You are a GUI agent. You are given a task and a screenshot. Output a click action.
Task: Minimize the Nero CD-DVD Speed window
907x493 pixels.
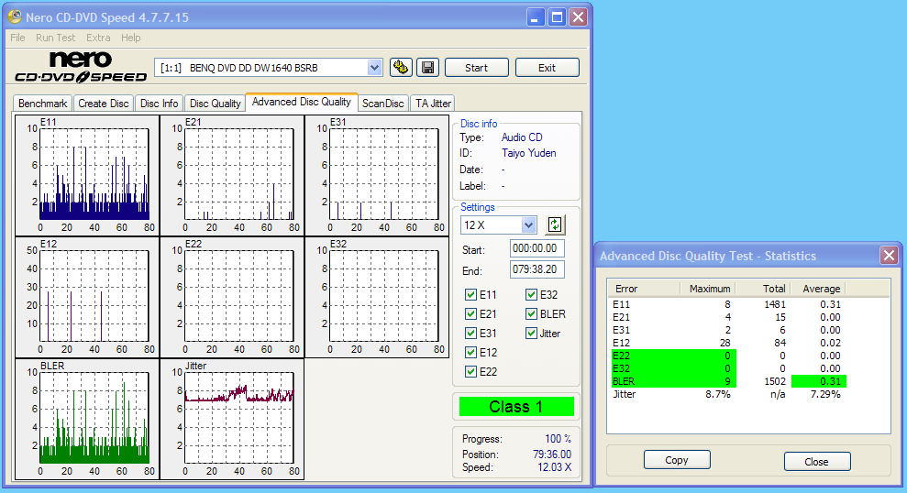536,17
